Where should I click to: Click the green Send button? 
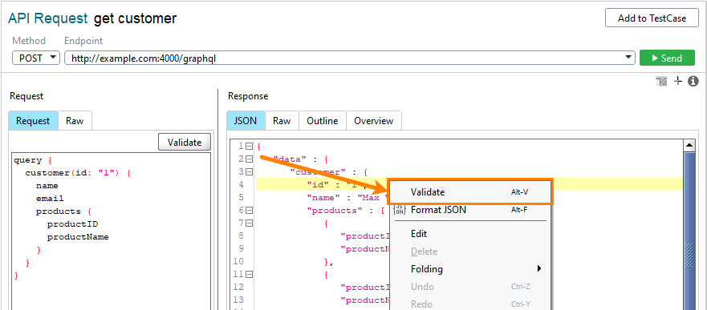coord(668,58)
